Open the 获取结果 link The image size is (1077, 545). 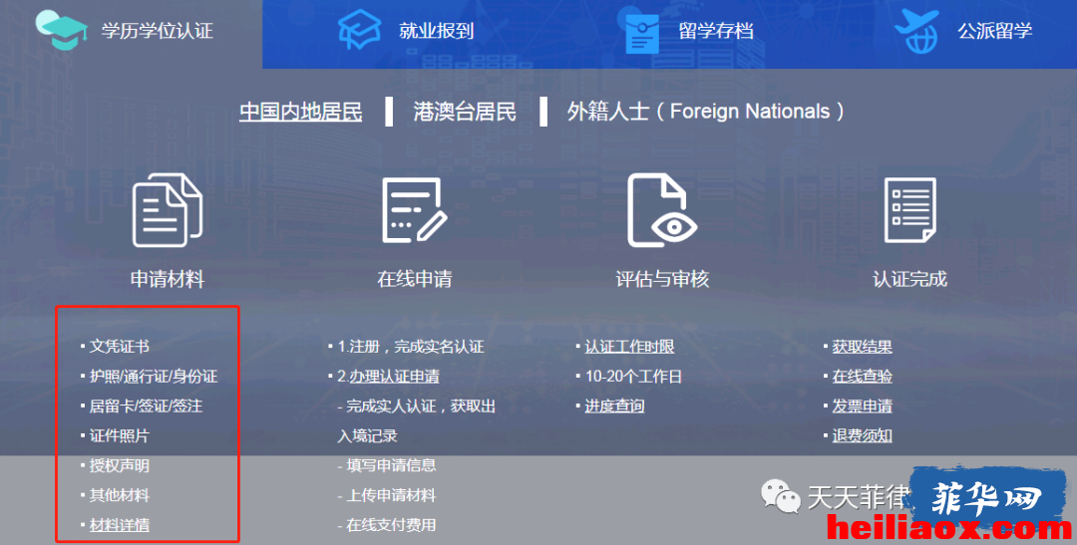(862, 347)
